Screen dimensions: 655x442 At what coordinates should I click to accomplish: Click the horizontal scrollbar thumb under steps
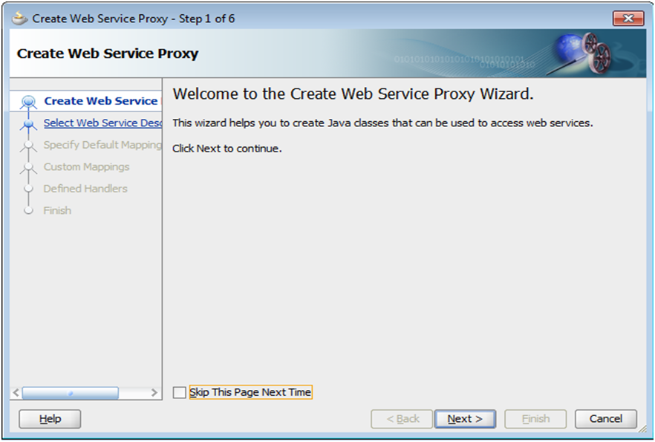70,392
